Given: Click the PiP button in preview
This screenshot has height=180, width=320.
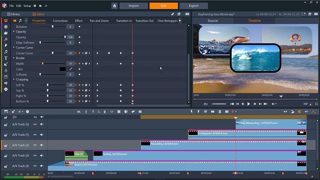Looking at the screenshot, I should pos(306,104).
